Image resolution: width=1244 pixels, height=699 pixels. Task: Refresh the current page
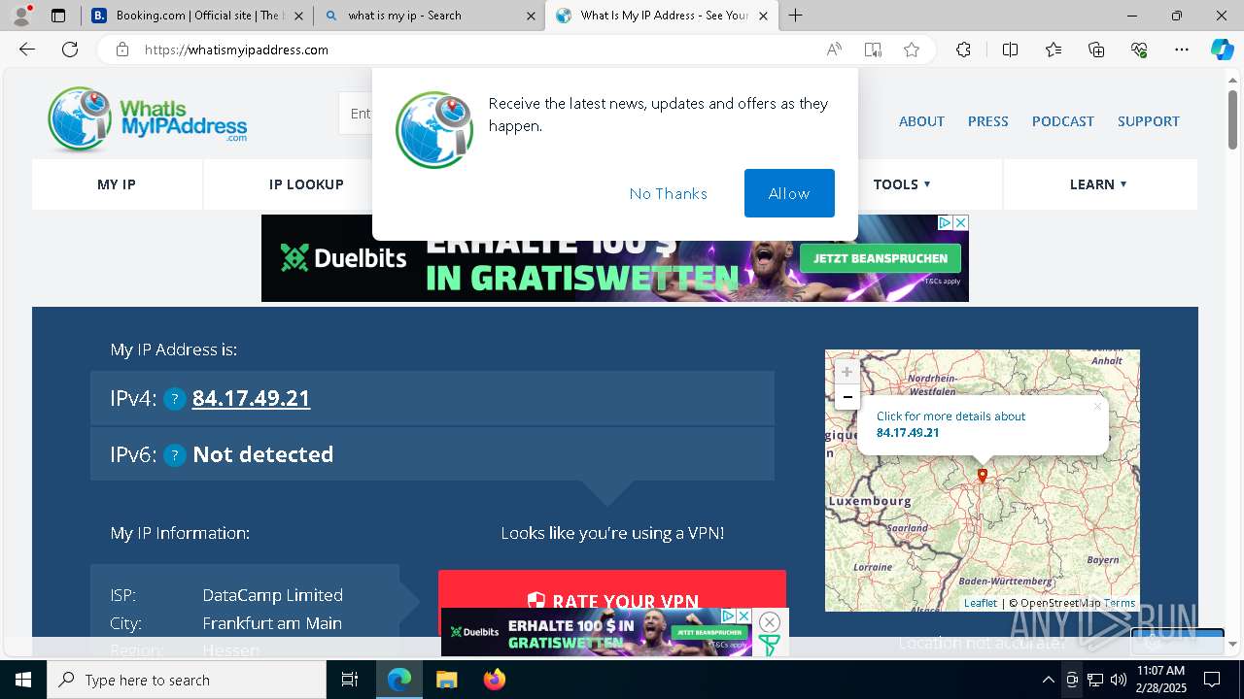[70, 50]
